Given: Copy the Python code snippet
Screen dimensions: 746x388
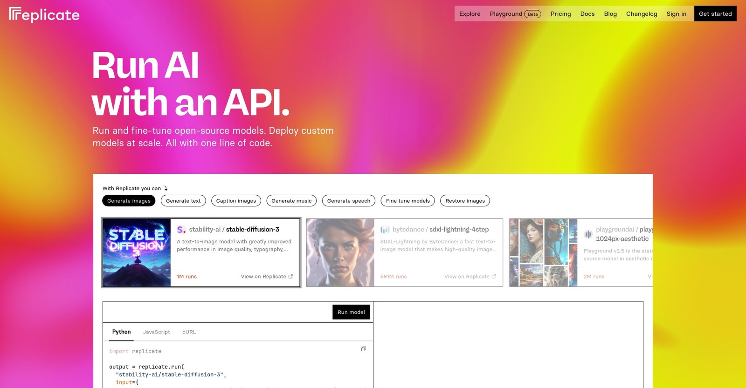Looking at the screenshot, I should pos(363,349).
